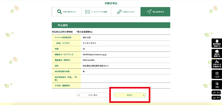Click the 手続き申込 page heading
This screenshot has height=105, width=222.
click(111, 4)
